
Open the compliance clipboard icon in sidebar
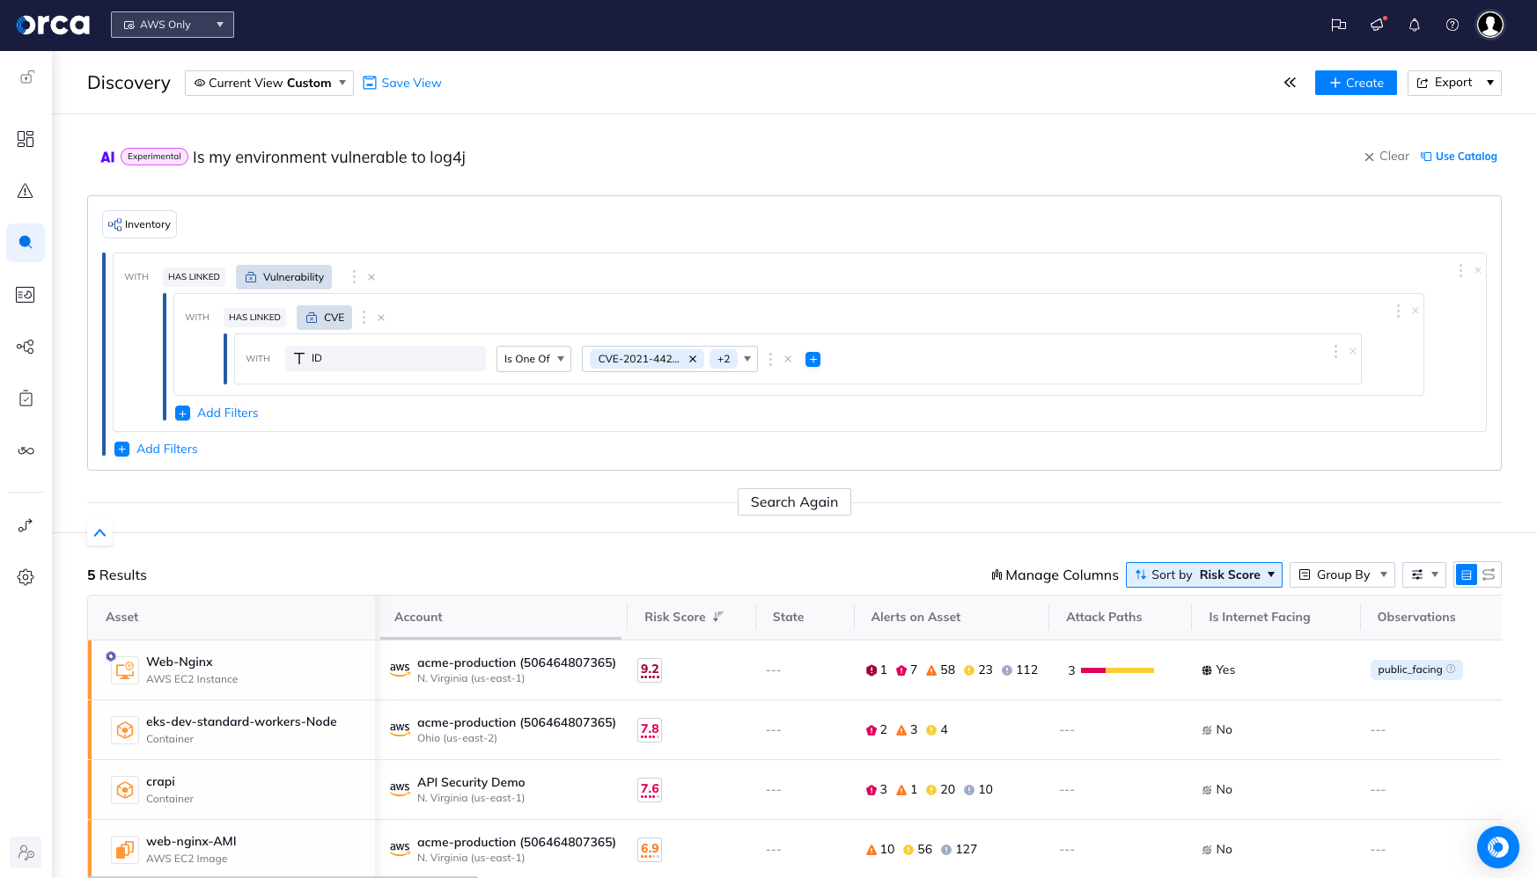26,399
